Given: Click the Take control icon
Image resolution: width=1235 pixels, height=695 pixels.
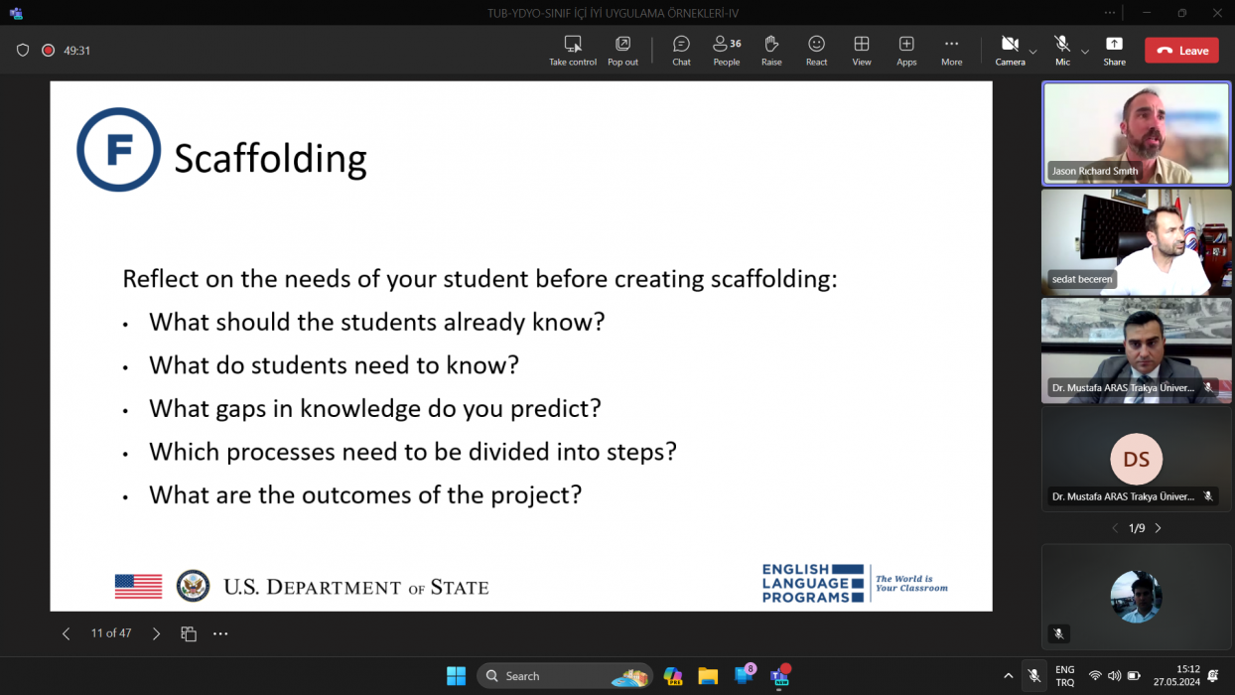Looking at the screenshot, I should tap(573, 45).
